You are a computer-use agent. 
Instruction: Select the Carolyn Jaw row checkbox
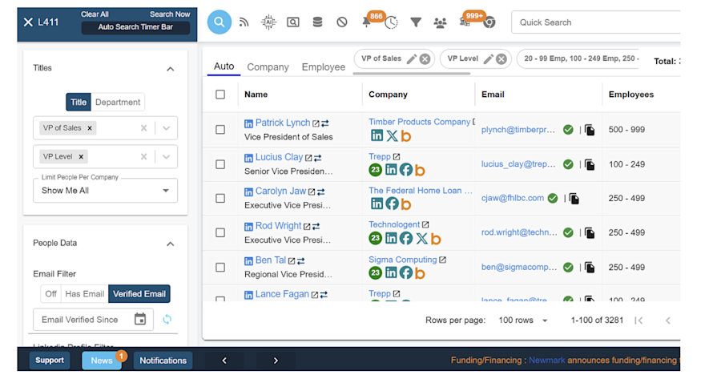tap(220, 198)
